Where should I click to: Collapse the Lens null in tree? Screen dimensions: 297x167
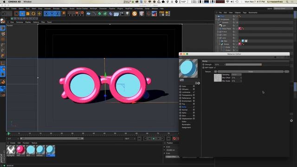(x=218, y=38)
